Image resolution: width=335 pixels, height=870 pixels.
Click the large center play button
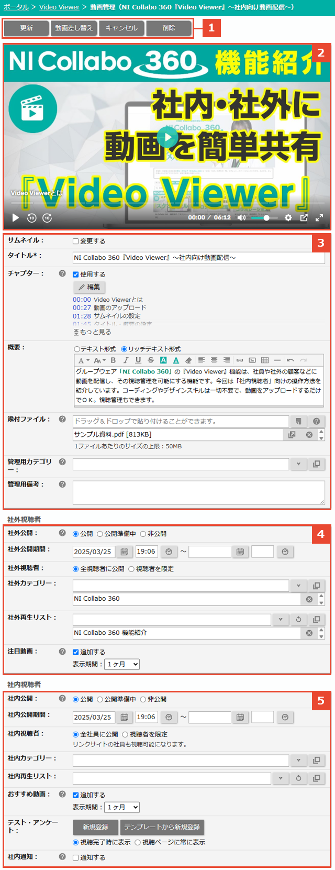pos(167,138)
